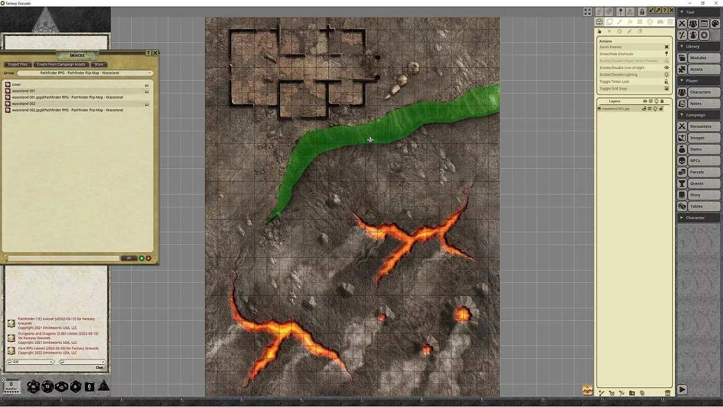723x407 pixels.
Task: Select the cover image entry
Action: click(77, 84)
